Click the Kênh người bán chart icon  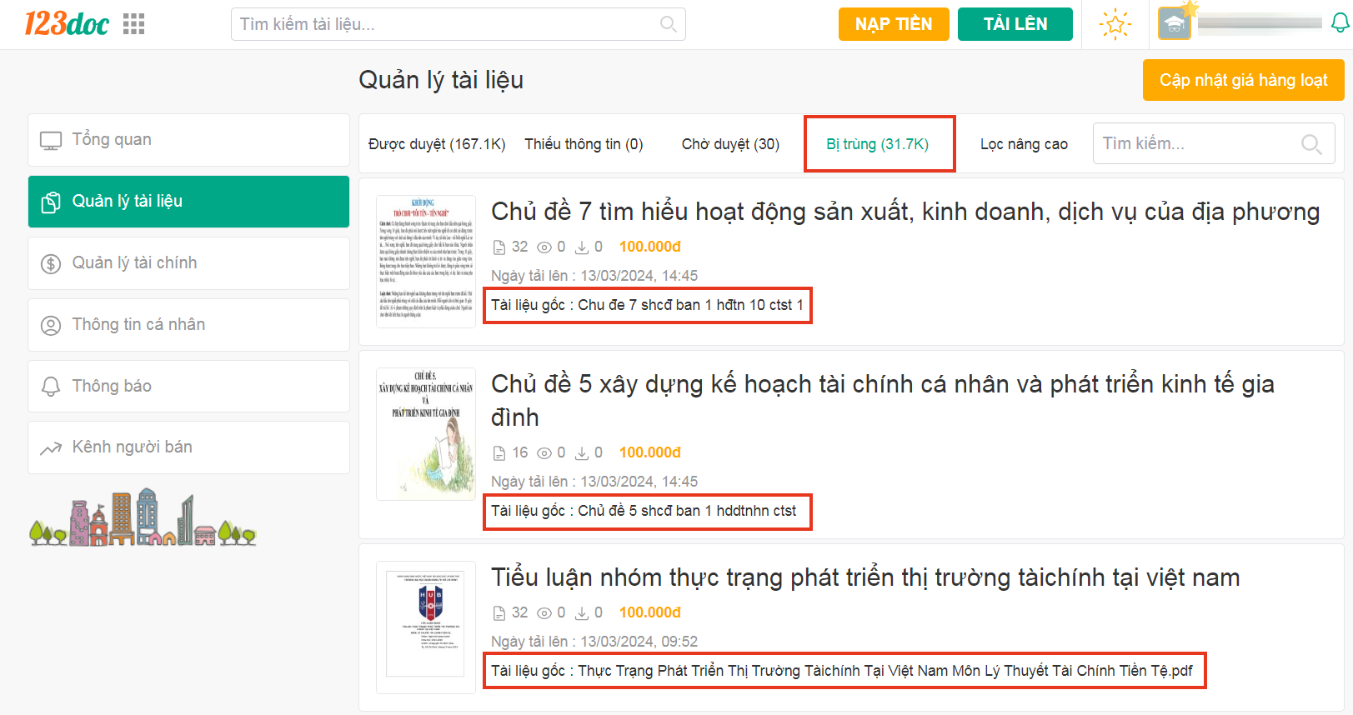(x=51, y=448)
